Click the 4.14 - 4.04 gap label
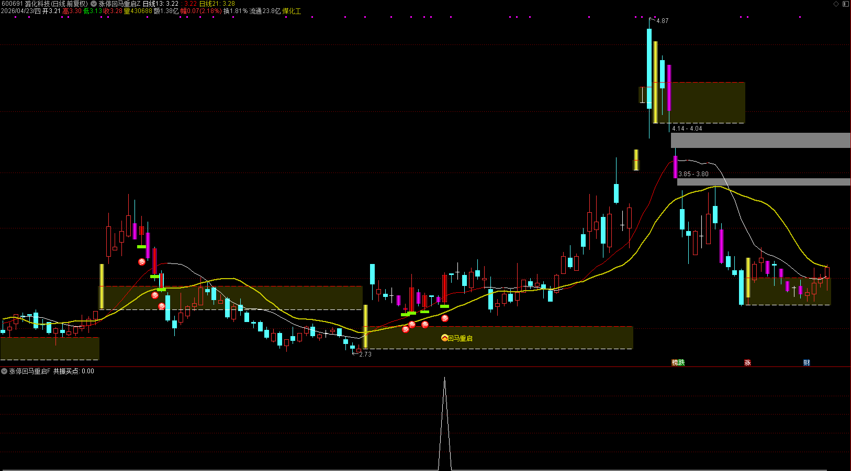851x471 pixels. coord(687,129)
